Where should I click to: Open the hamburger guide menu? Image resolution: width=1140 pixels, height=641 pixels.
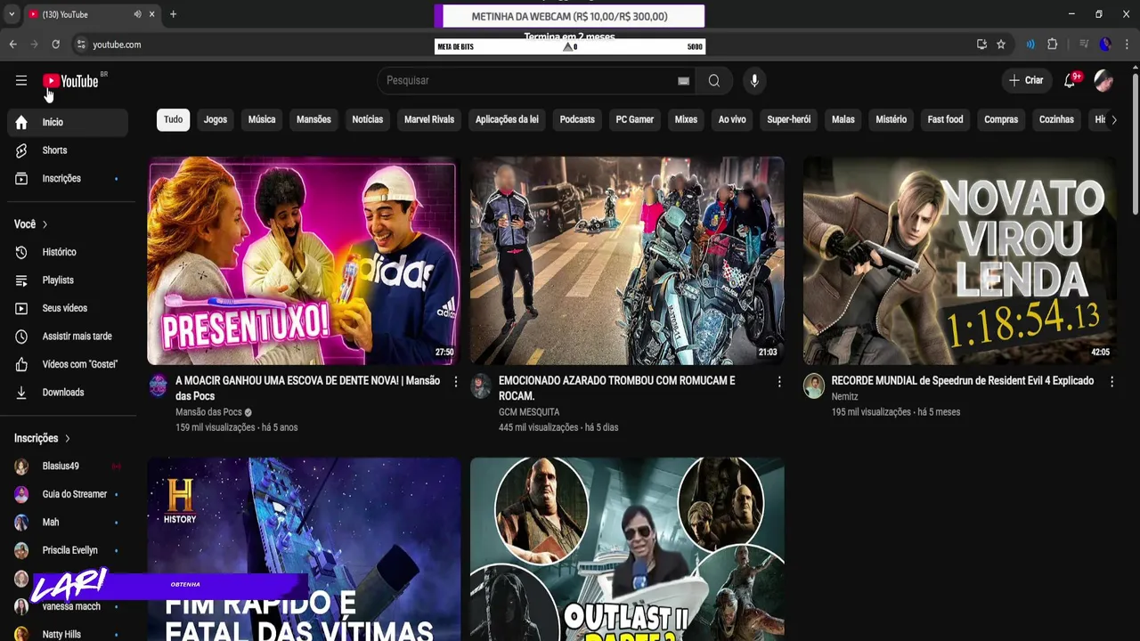coord(21,81)
